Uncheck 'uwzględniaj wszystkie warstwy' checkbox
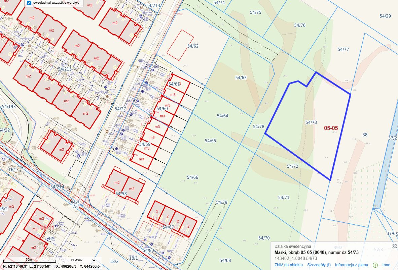 pos(29,3)
